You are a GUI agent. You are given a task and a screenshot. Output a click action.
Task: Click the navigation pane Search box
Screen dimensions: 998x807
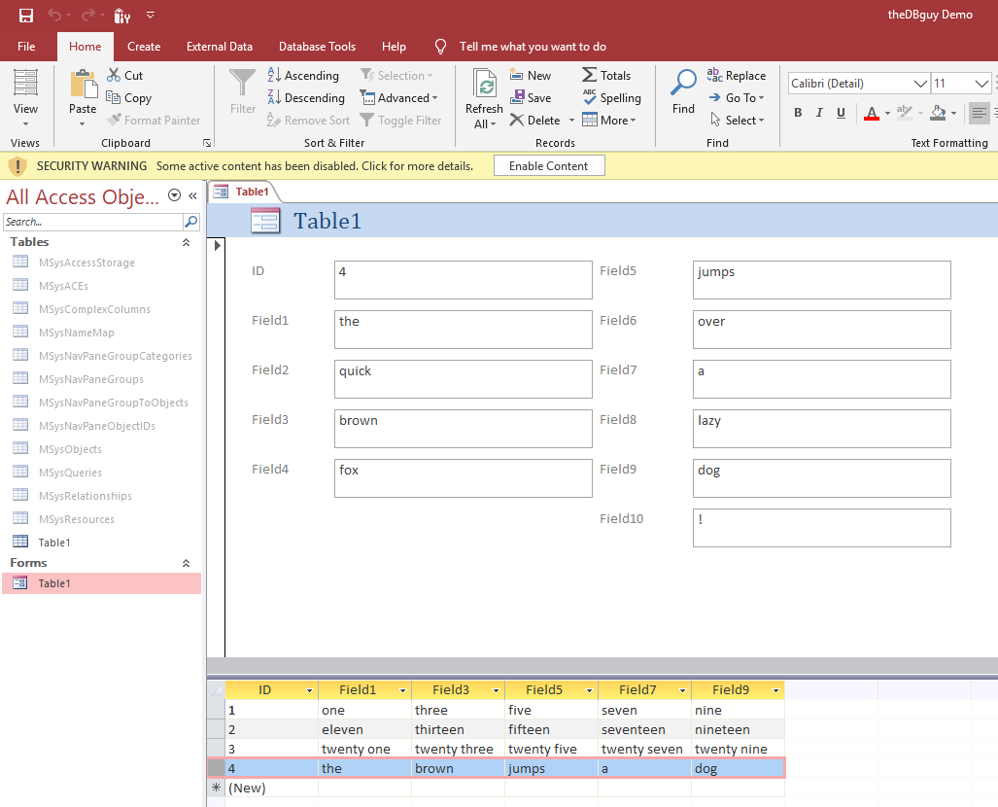(x=93, y=222)
